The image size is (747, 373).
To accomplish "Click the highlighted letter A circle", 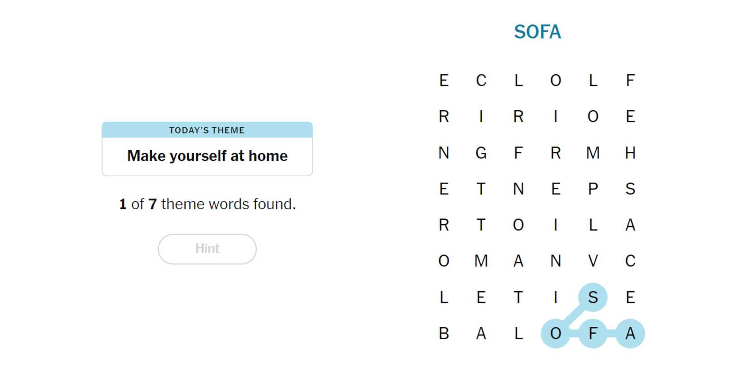I will (x=630, y=334).
